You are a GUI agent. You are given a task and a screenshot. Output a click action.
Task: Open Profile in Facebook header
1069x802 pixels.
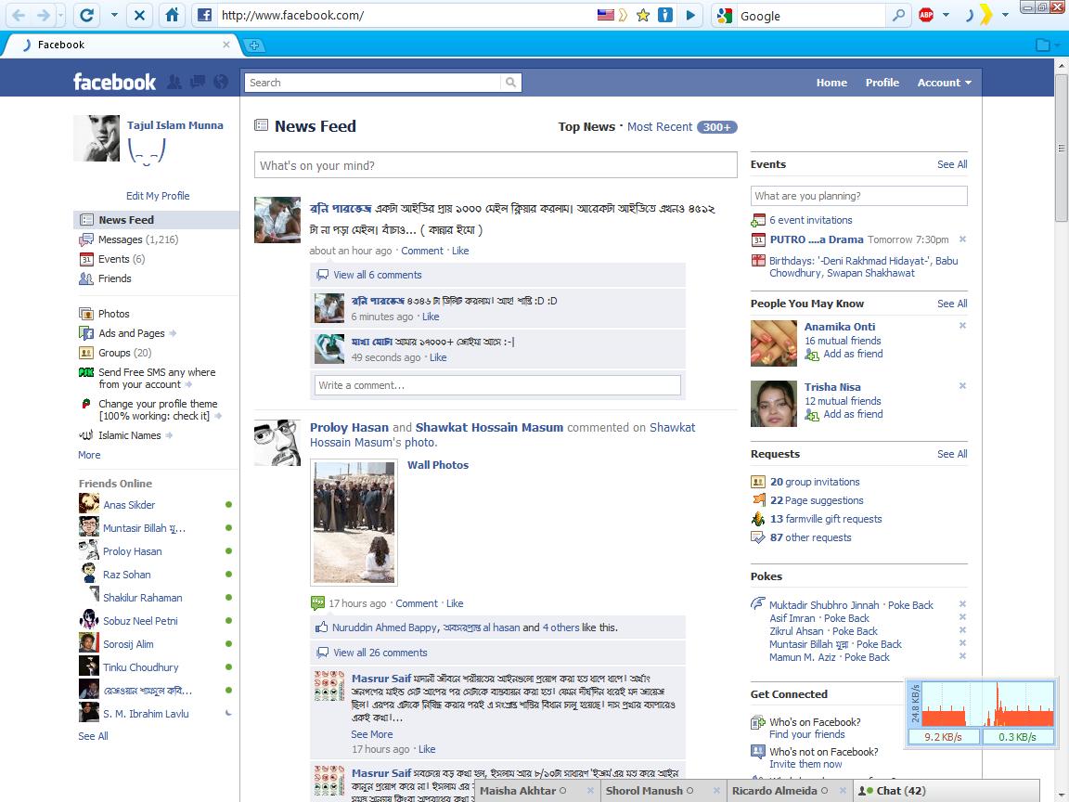pyautogui.click(x=882, y=83)
